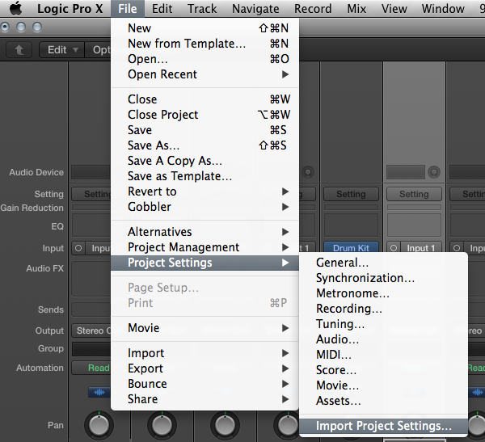Image resolution: width=485 pixels, height=442 pixels.
Task: Open the Apple menu
Action: [x=15, y=9]
